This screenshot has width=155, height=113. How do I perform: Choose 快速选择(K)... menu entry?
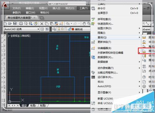click(116, 24)
